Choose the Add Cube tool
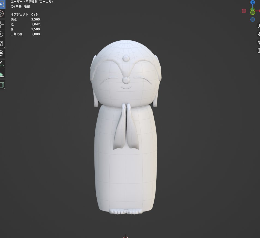Screen dimensions: 260x238 [2, 85]
